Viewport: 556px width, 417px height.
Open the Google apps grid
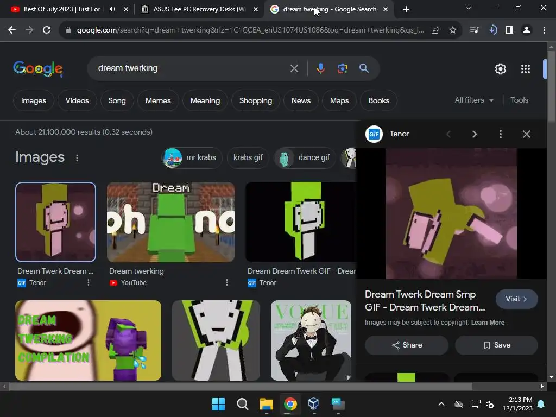(x=526, y=69)
